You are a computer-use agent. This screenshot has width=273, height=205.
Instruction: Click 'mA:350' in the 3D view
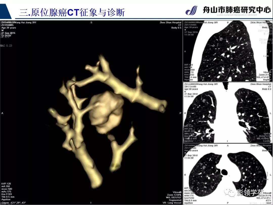[6, 186]
